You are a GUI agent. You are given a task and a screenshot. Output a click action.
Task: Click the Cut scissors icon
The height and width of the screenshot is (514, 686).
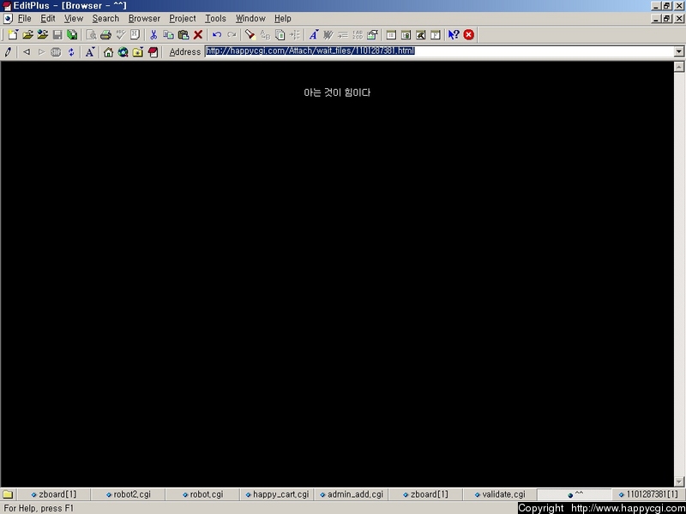coord(153,34)
